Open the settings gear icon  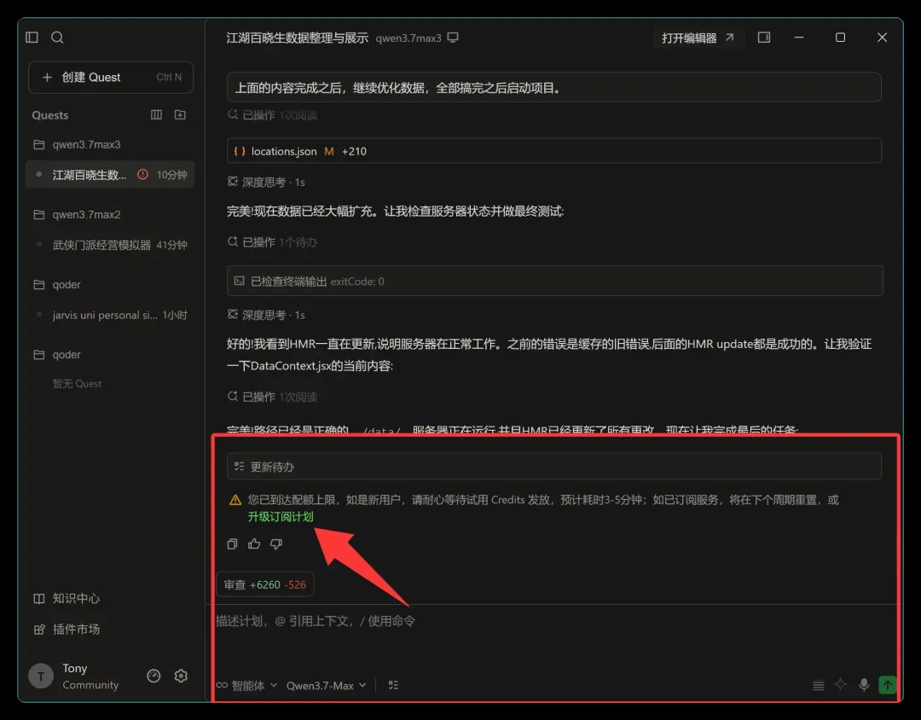pyautogui.click(x=181, y=676)
